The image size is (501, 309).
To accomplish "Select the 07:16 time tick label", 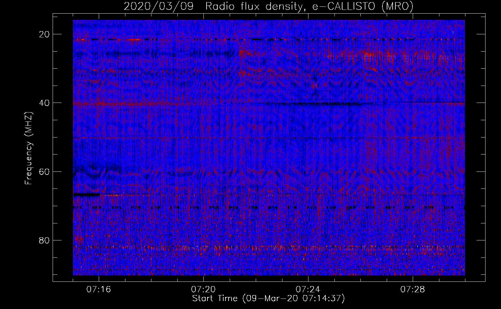I will tap(99, 290).
